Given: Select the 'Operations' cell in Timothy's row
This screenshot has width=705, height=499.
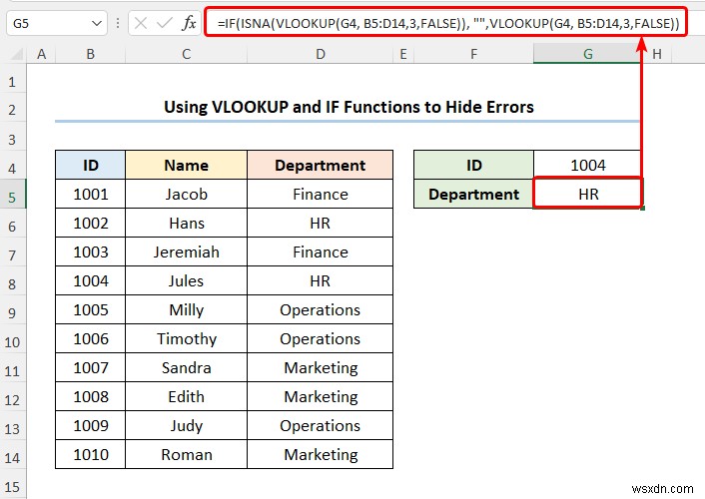Looking at the screenshot, I should [x=321, y=338].
